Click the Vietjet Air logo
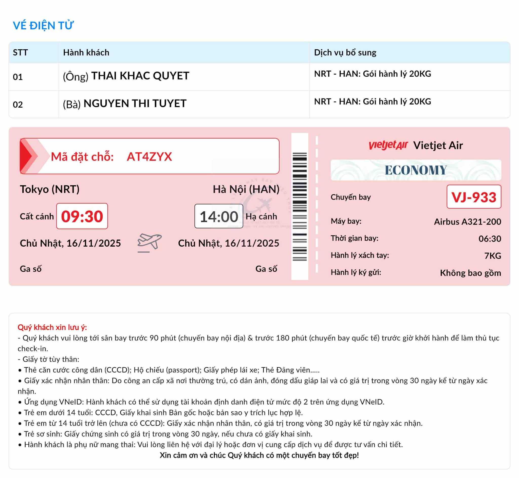 [x=388, y=145]
